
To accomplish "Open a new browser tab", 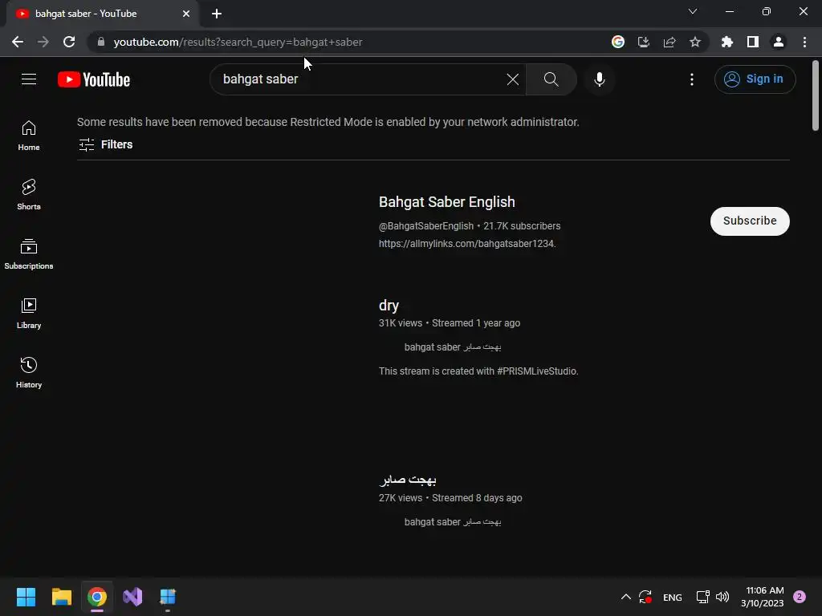I will point(217,14).
